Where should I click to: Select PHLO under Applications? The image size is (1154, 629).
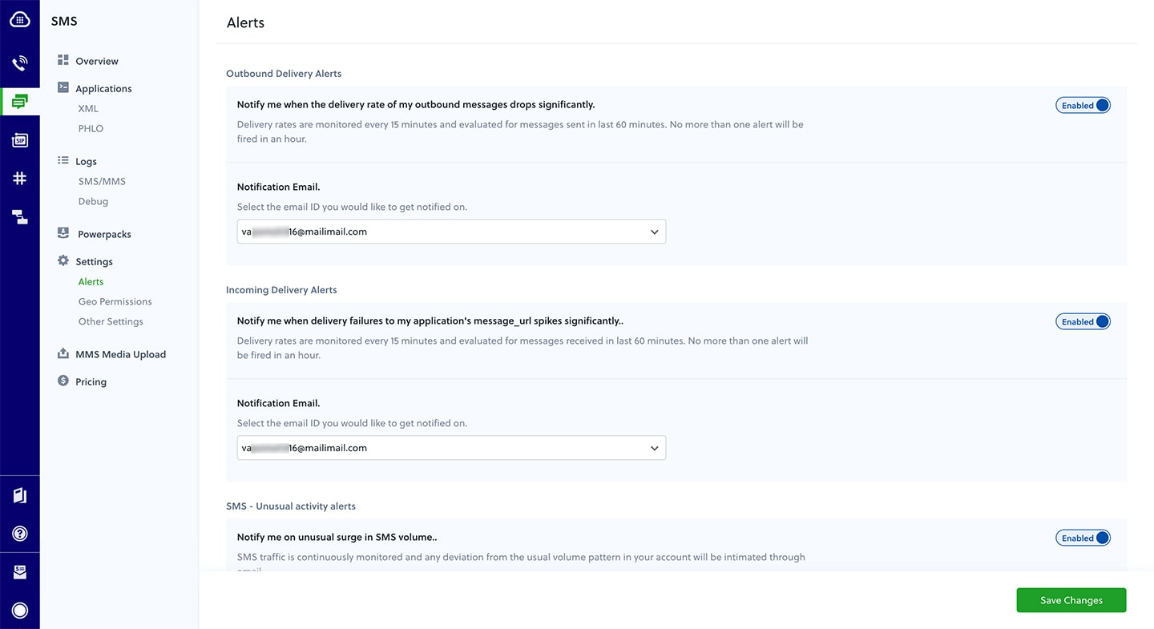tap(91, 128)
